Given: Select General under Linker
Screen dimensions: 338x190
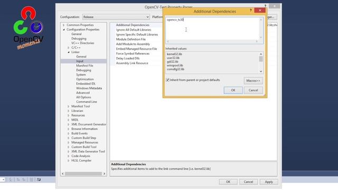Looking at the screenshot, I should coord(81,56).
